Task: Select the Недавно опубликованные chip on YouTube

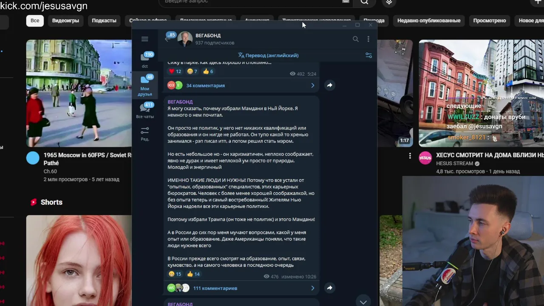Action: 429,20
